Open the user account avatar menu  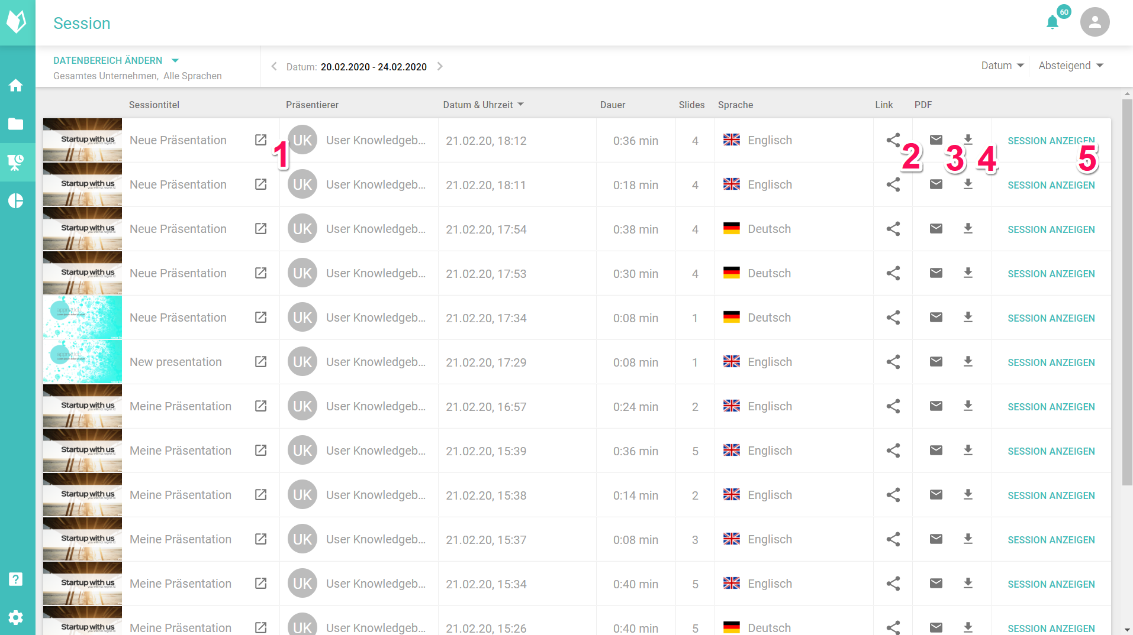tap(1095, 22)
